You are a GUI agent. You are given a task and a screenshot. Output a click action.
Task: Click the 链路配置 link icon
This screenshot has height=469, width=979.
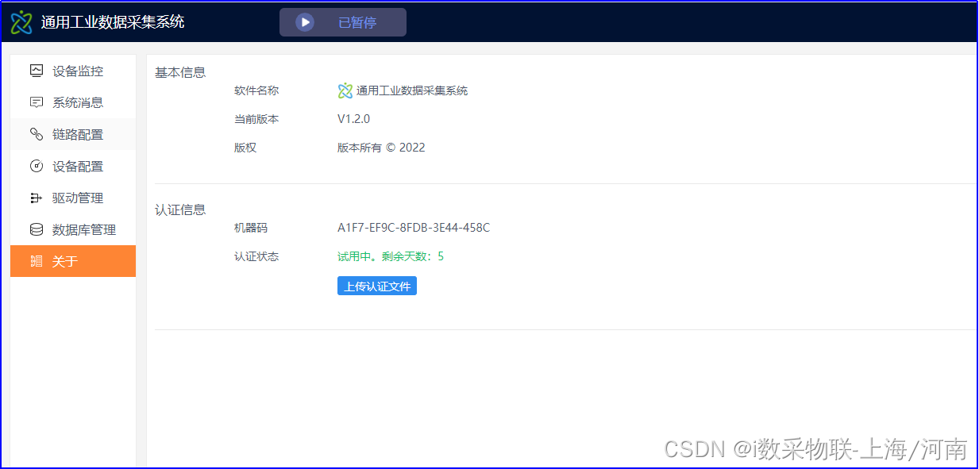[x=37, y=134]
